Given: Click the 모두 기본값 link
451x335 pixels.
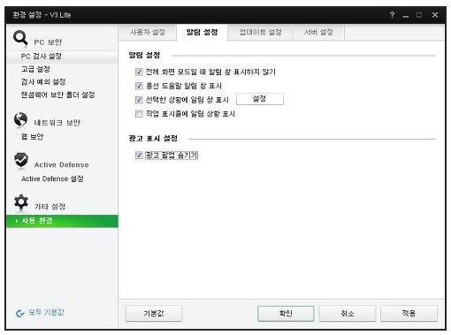Looking at the screenshot, I should click(x=46, y=313).
